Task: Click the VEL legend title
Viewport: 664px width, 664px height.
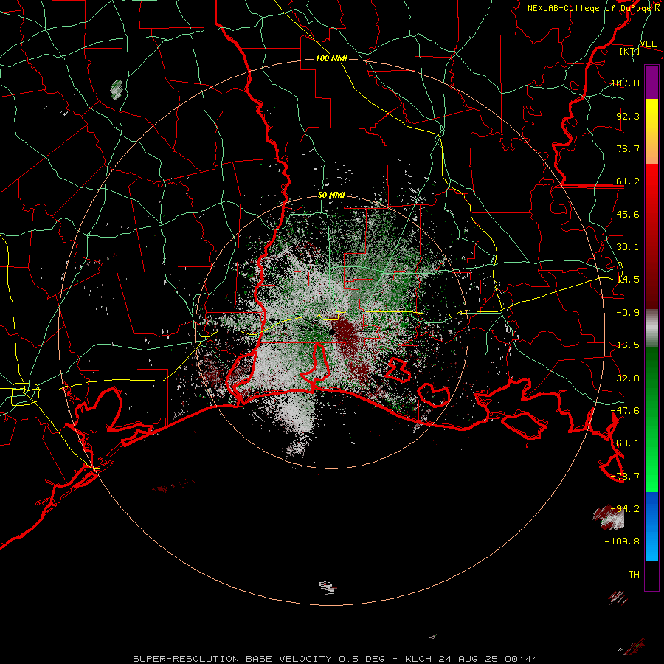Action: coord(648,44)
